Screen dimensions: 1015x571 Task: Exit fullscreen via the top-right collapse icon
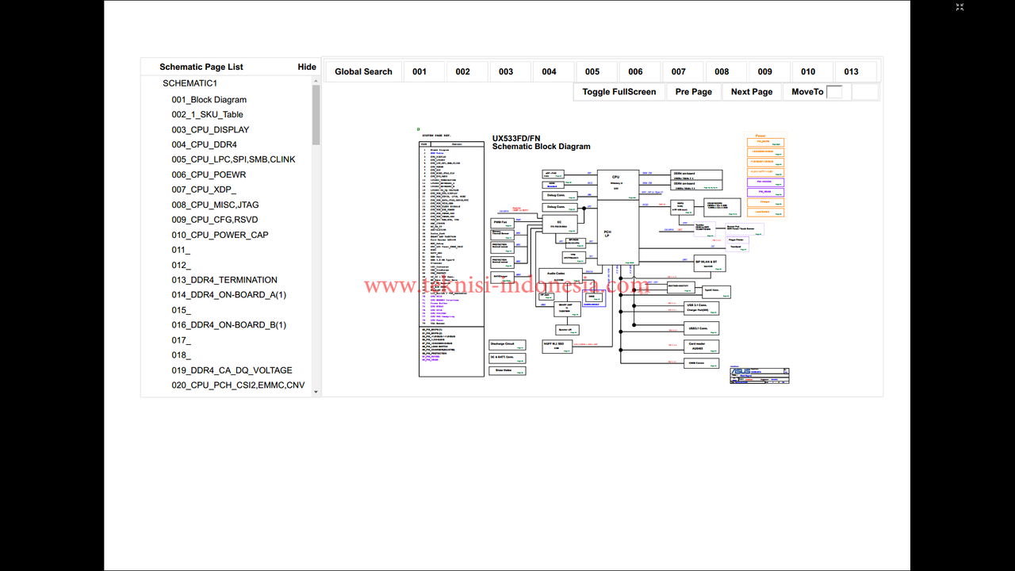pyautogui.click(x=959, y=7)
